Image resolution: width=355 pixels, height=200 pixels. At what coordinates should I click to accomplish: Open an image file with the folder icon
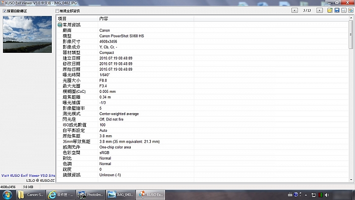[330, 10]
